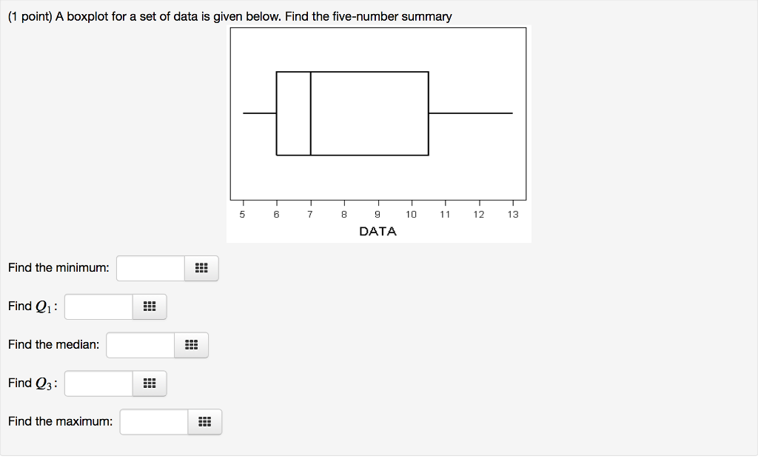The image size is (758, 459).
Task: Open the keypad icon beside the maximum field
Action: [x=204, y=422]
